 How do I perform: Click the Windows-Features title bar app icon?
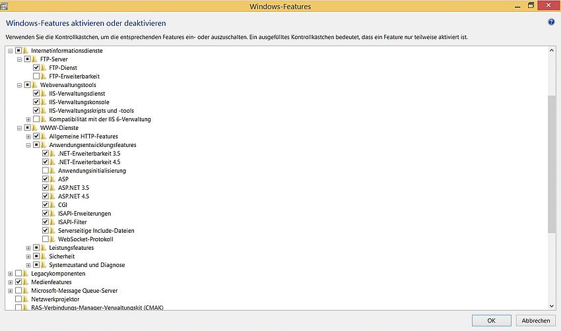4,6
